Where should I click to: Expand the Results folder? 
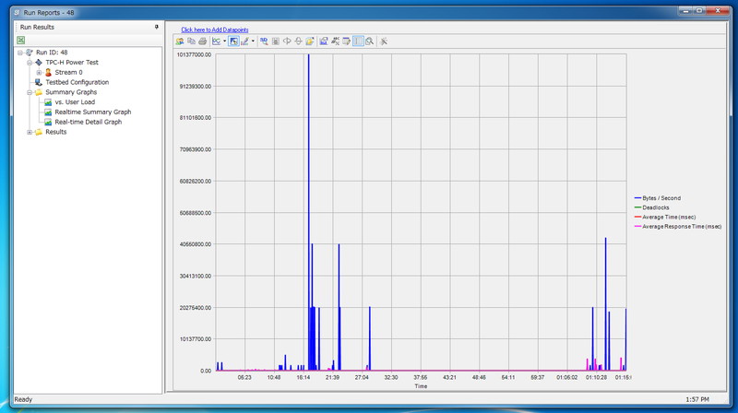tap(30, 132)
